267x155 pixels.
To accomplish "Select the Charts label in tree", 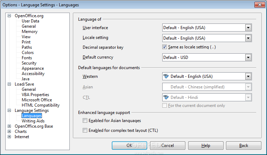I will [x=21, y=131].
